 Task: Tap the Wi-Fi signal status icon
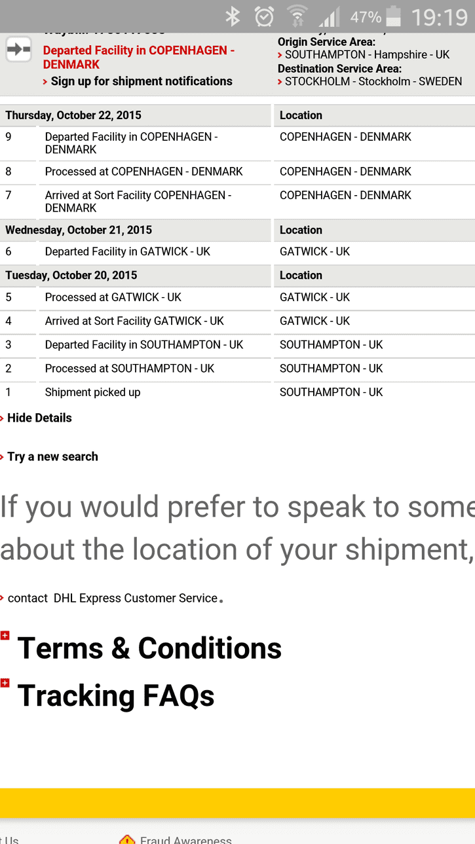pos(297,16)
